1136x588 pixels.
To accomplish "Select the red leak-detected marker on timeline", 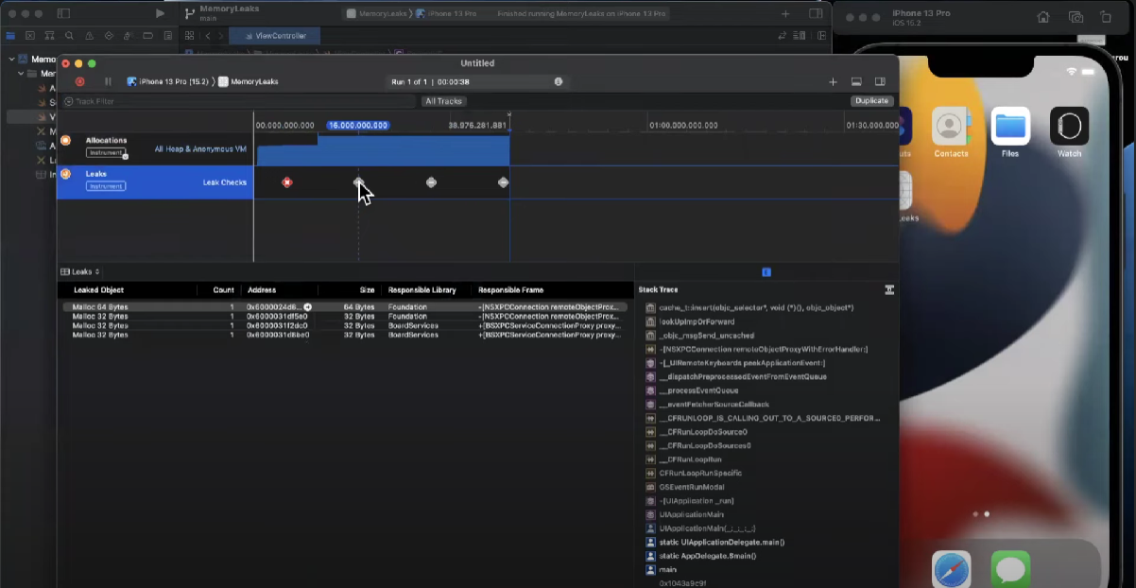I will tap(287, 182).
